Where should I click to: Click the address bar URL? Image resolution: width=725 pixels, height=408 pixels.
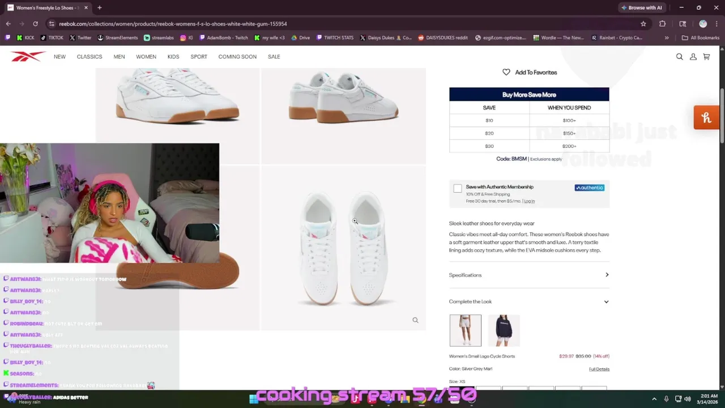173,24
